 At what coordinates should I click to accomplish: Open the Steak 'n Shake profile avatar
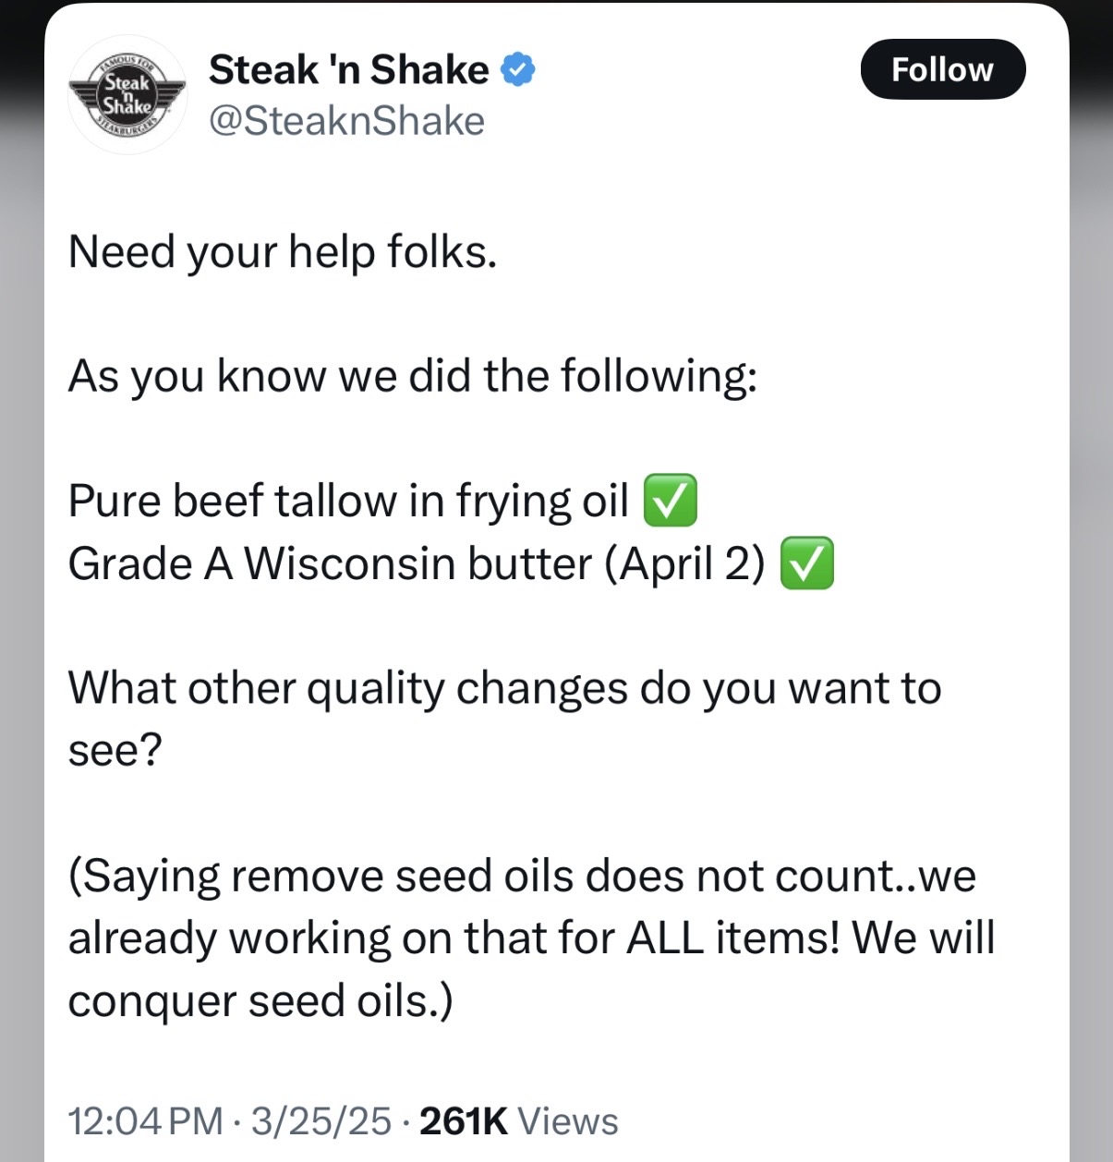(x=127, y=95)
